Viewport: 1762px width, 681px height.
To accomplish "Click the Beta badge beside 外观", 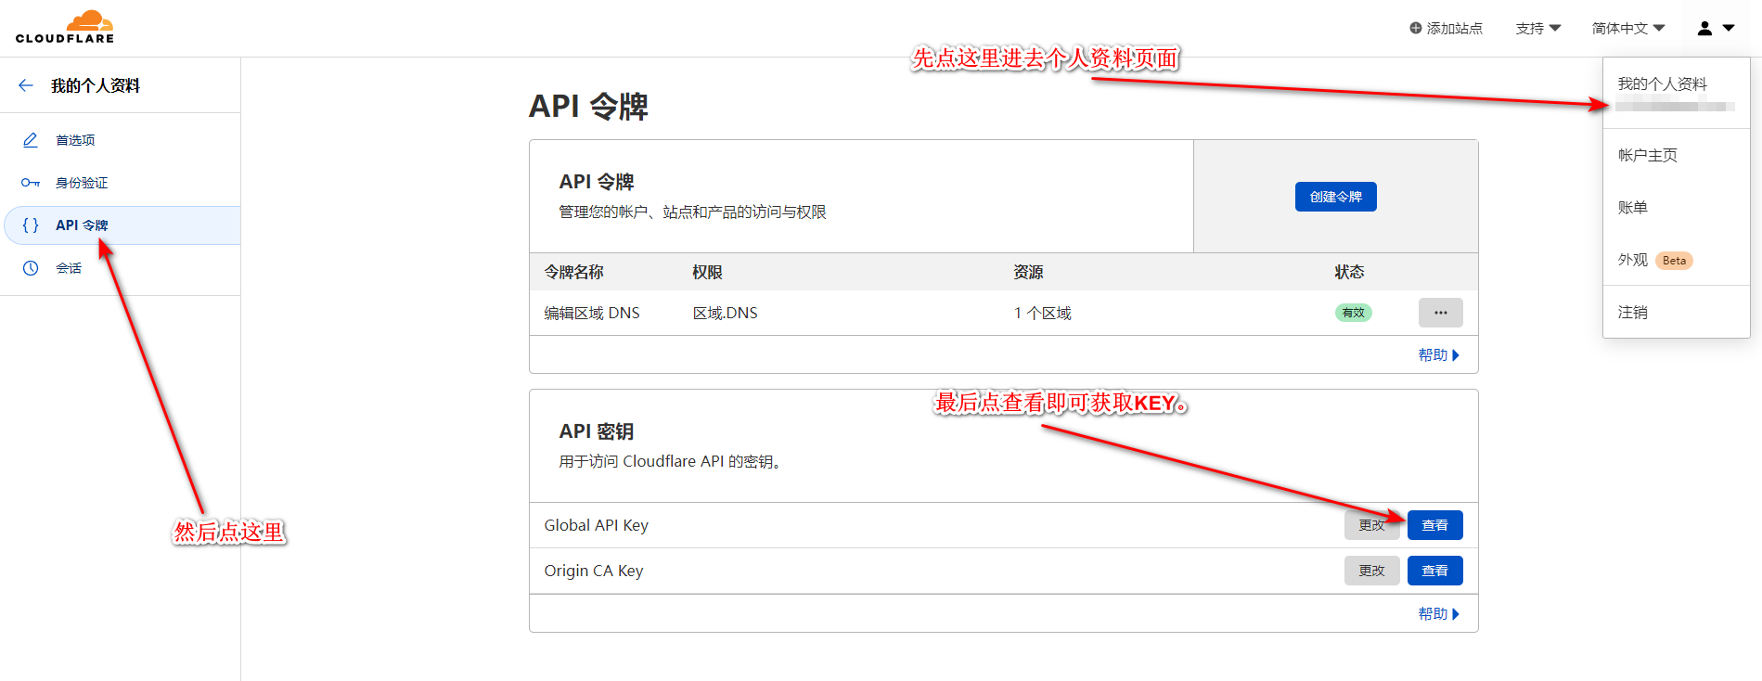I will 1674,261.
